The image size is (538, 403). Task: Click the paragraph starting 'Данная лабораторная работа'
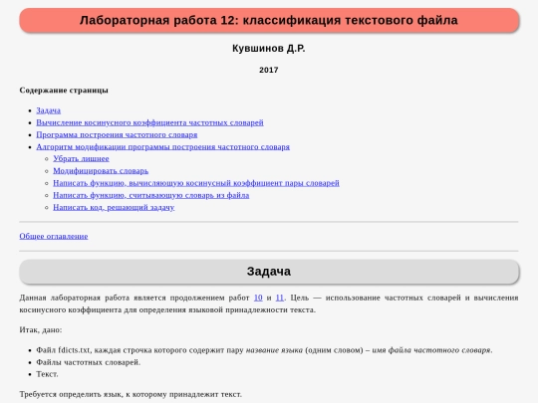pos(269,303)
